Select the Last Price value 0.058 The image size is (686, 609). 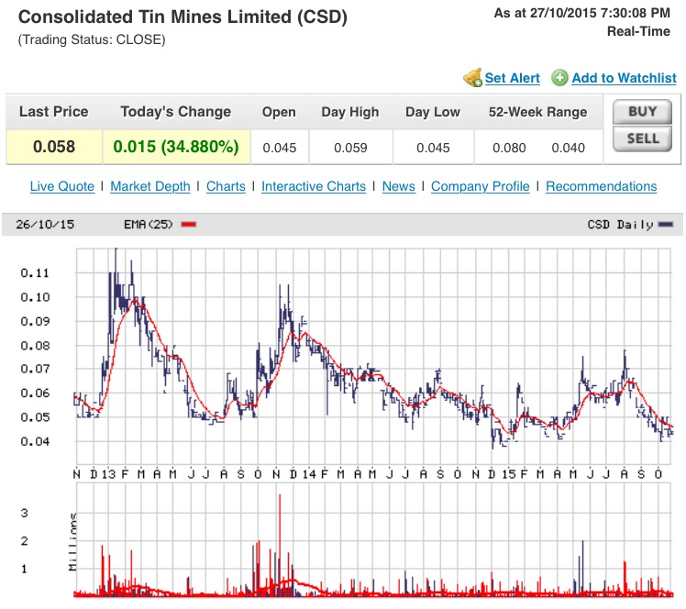(x=54, y=147)
